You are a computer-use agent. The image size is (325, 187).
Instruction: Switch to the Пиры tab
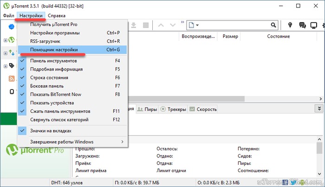click(147, 109)
